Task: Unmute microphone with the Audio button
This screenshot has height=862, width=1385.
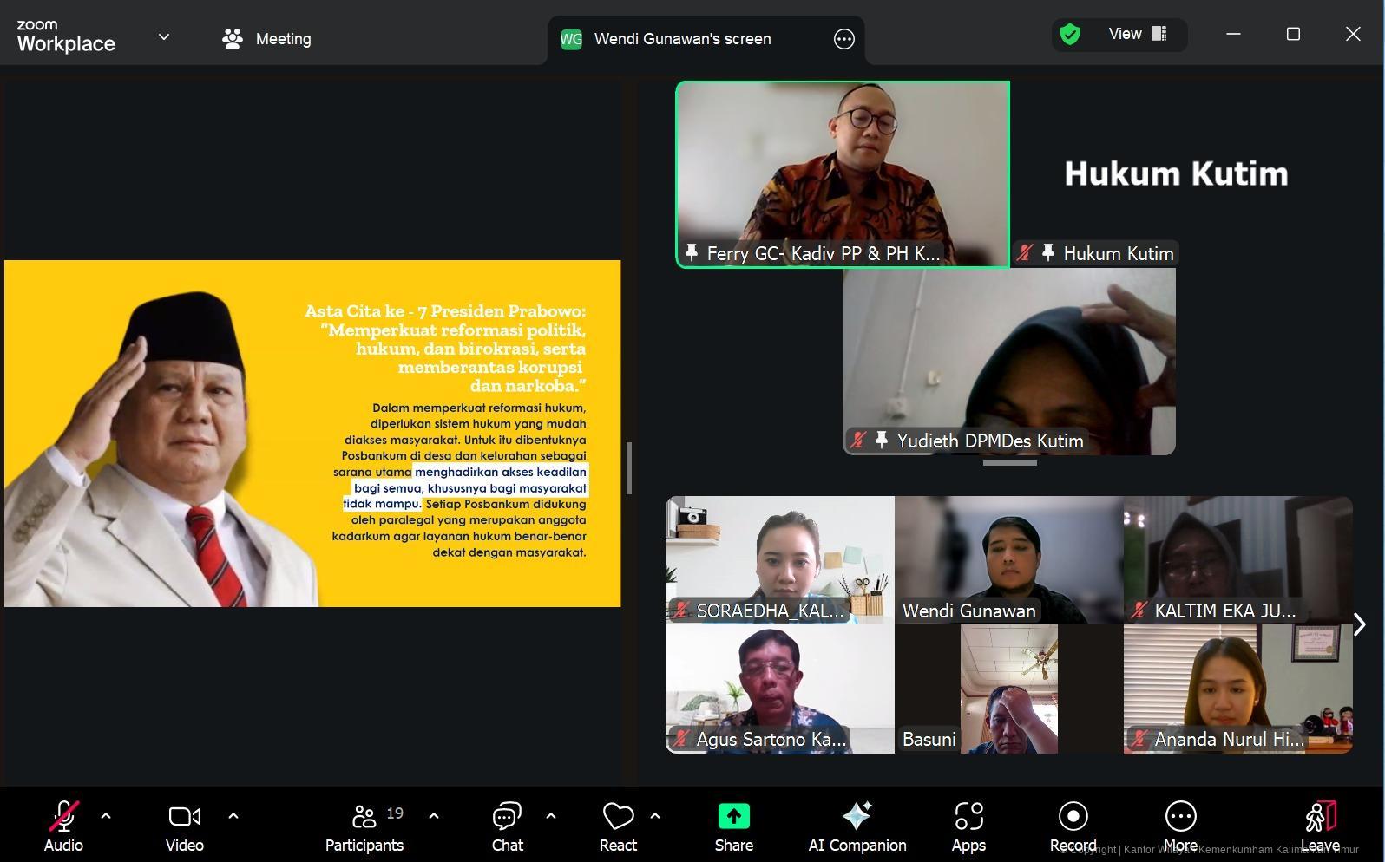Action: pyautogui.click(x=63, y=826)
